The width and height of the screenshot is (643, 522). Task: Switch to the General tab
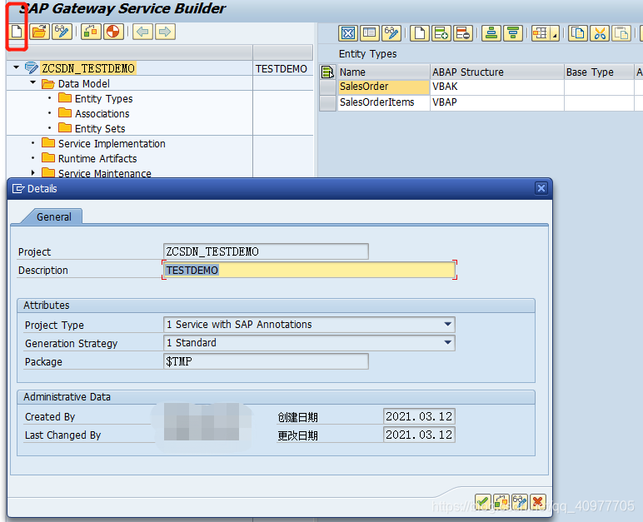click(x=53, y=216)
